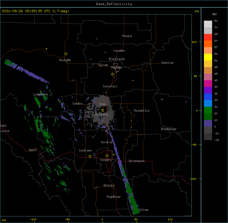This screenshot has height=223, width=228.
Task: Click the Sylvan label
Action: [103, 65]
